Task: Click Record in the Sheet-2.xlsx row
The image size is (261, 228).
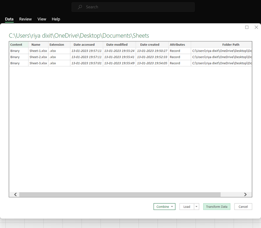Action: 180,57
